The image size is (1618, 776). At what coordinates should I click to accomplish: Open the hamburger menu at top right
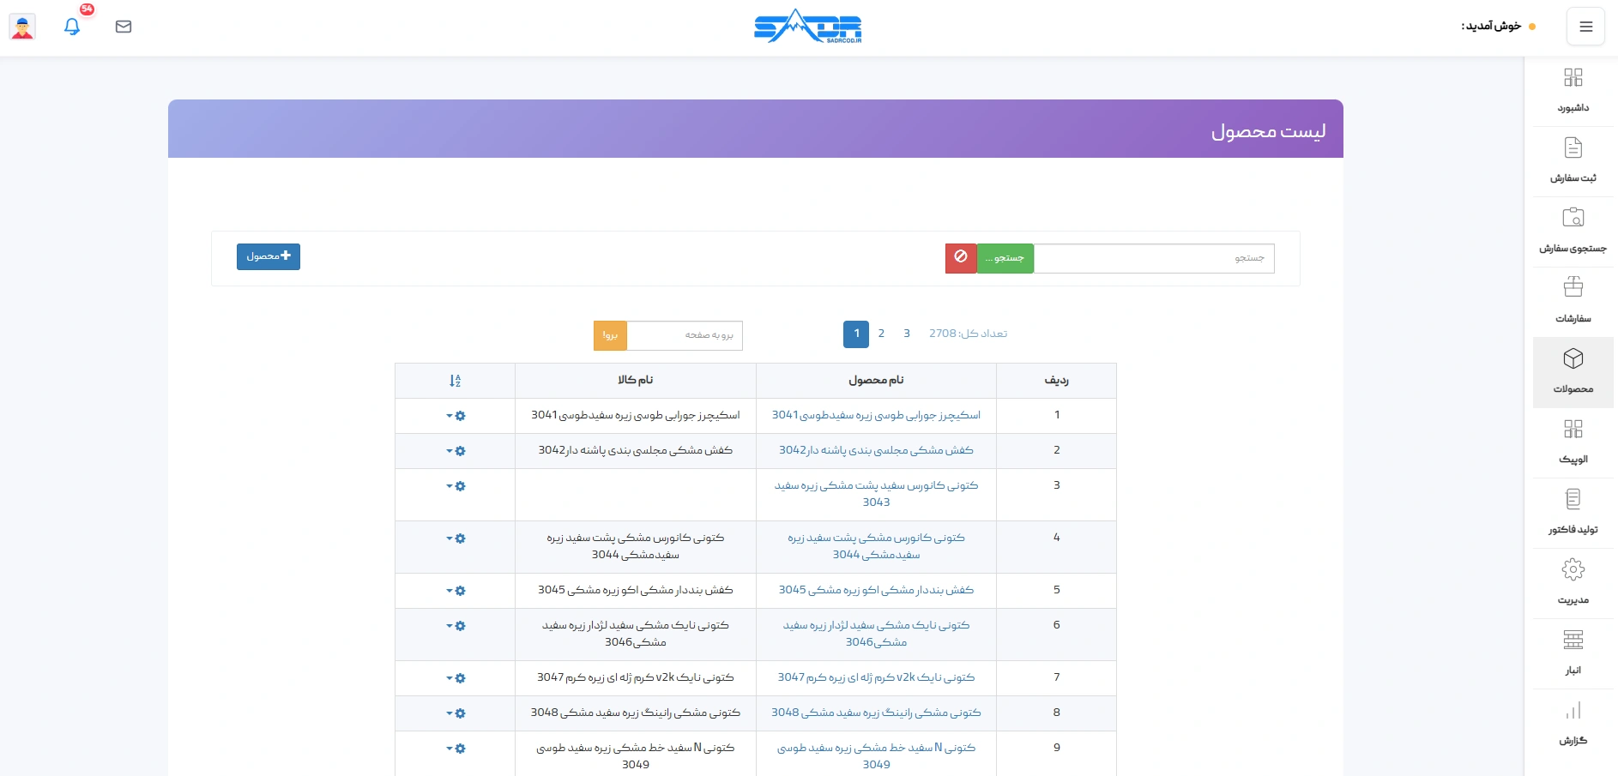[x=1585, y=26]
